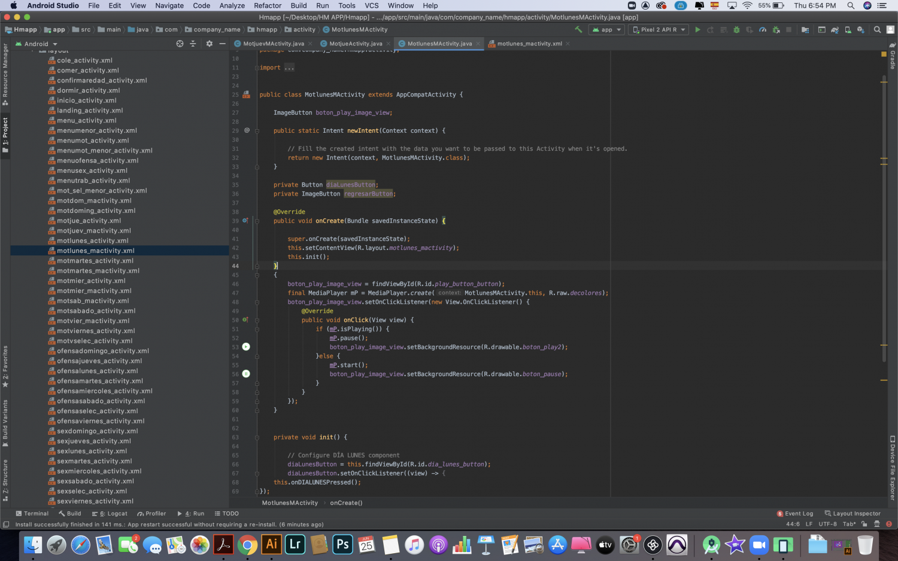The width and height of the screenshot is (898, 561).
Task: Click the gutter icon beside line 25
Action: [246, 94]
